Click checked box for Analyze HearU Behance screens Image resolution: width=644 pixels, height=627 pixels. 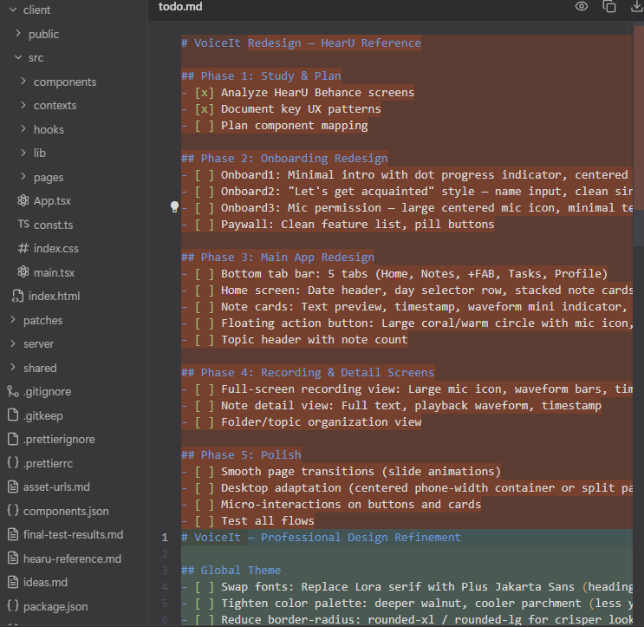204,93
